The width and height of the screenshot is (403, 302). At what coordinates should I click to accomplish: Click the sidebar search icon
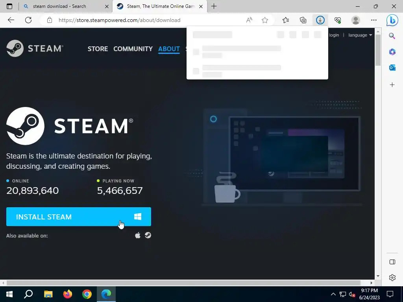pos(392,36)
